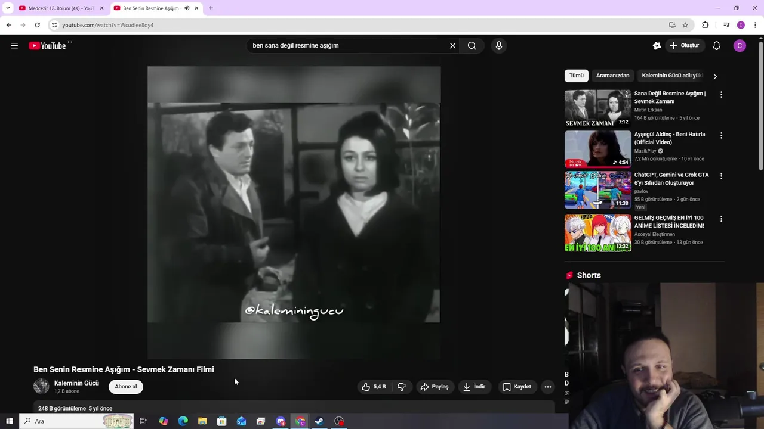Download the video with İndir

(475, 387)
